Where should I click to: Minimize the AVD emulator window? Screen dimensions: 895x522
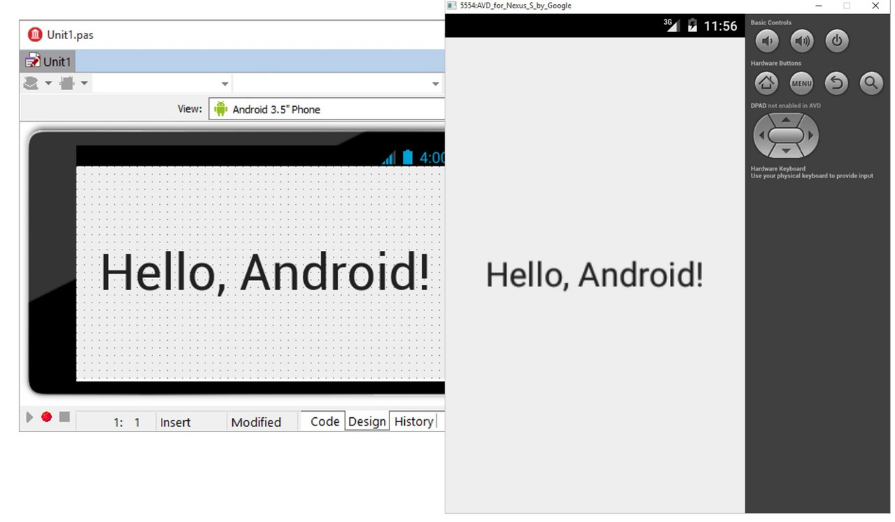(819, 6)
